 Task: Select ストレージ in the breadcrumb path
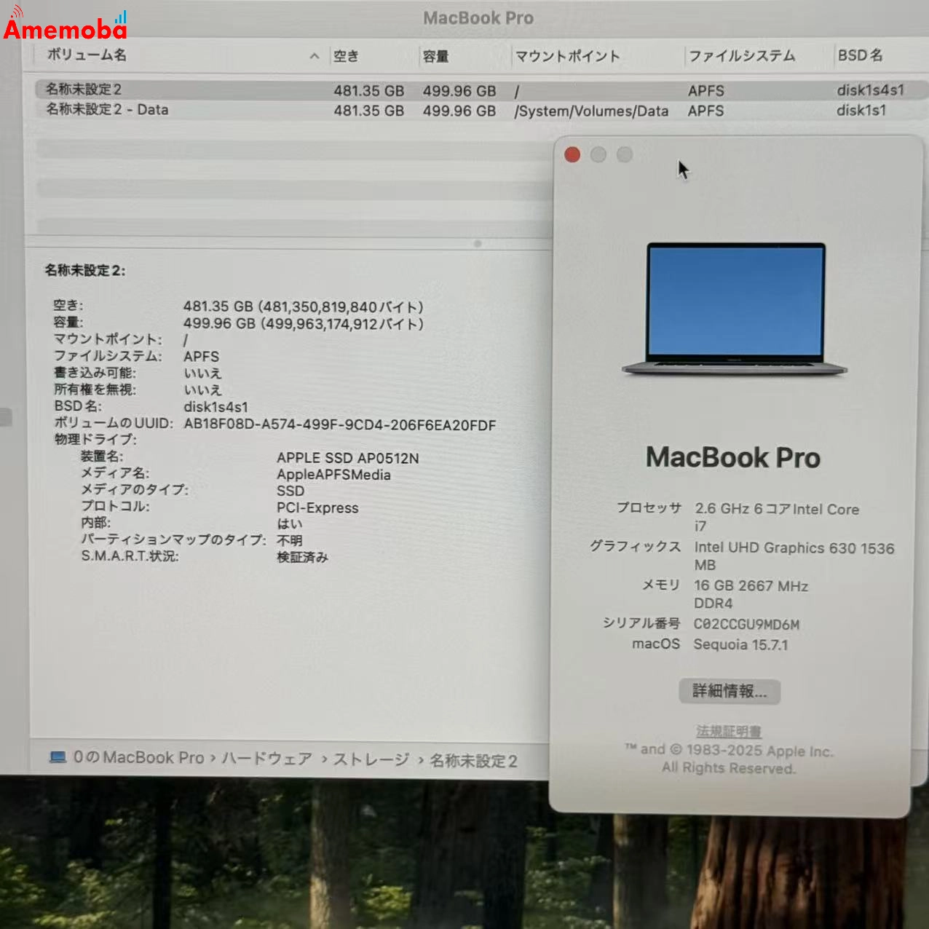click(371, 759)
